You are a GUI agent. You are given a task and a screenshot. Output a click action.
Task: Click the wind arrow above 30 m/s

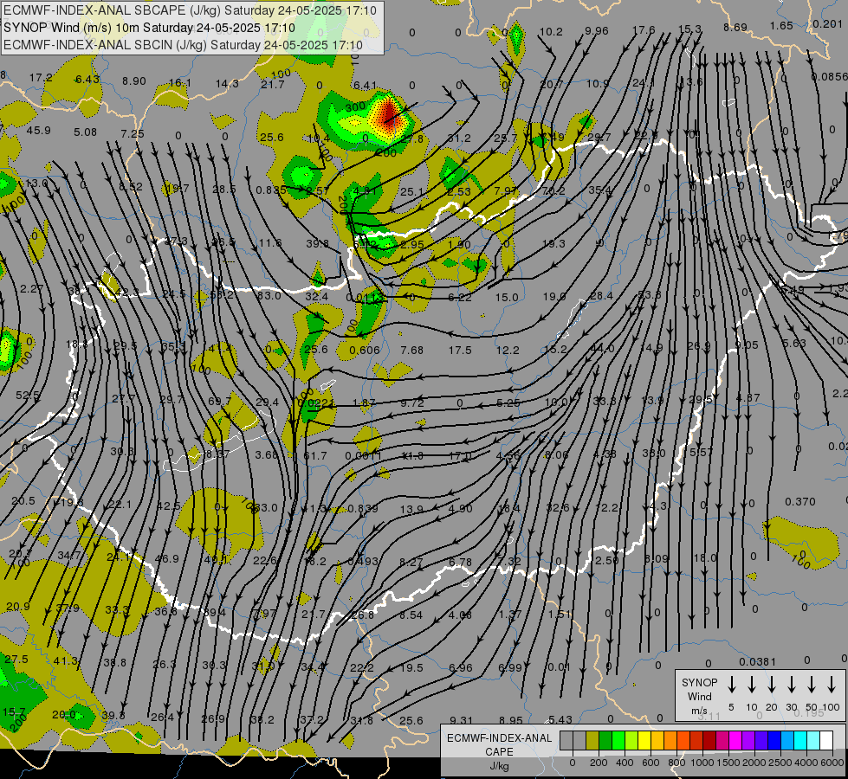click(x=791, y=685)
